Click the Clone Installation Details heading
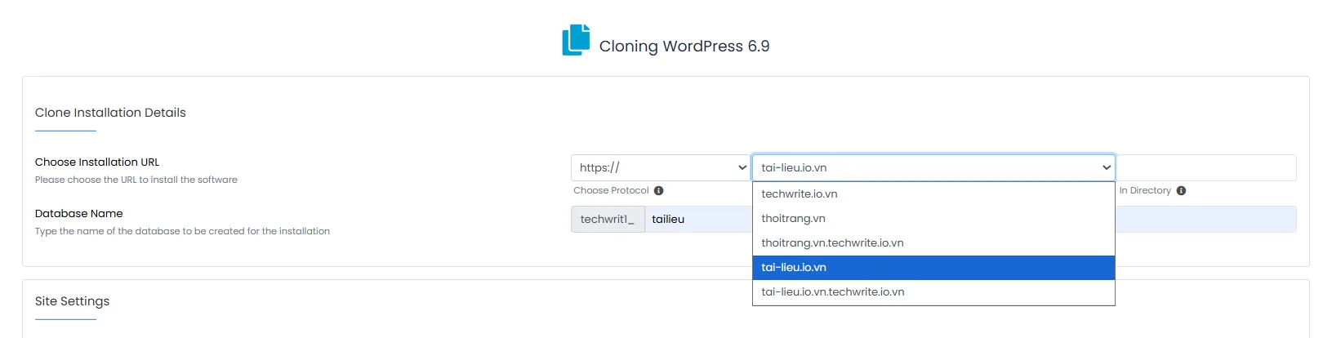The width and height of the screenshot is (1332, 338). tap(110, 113)
